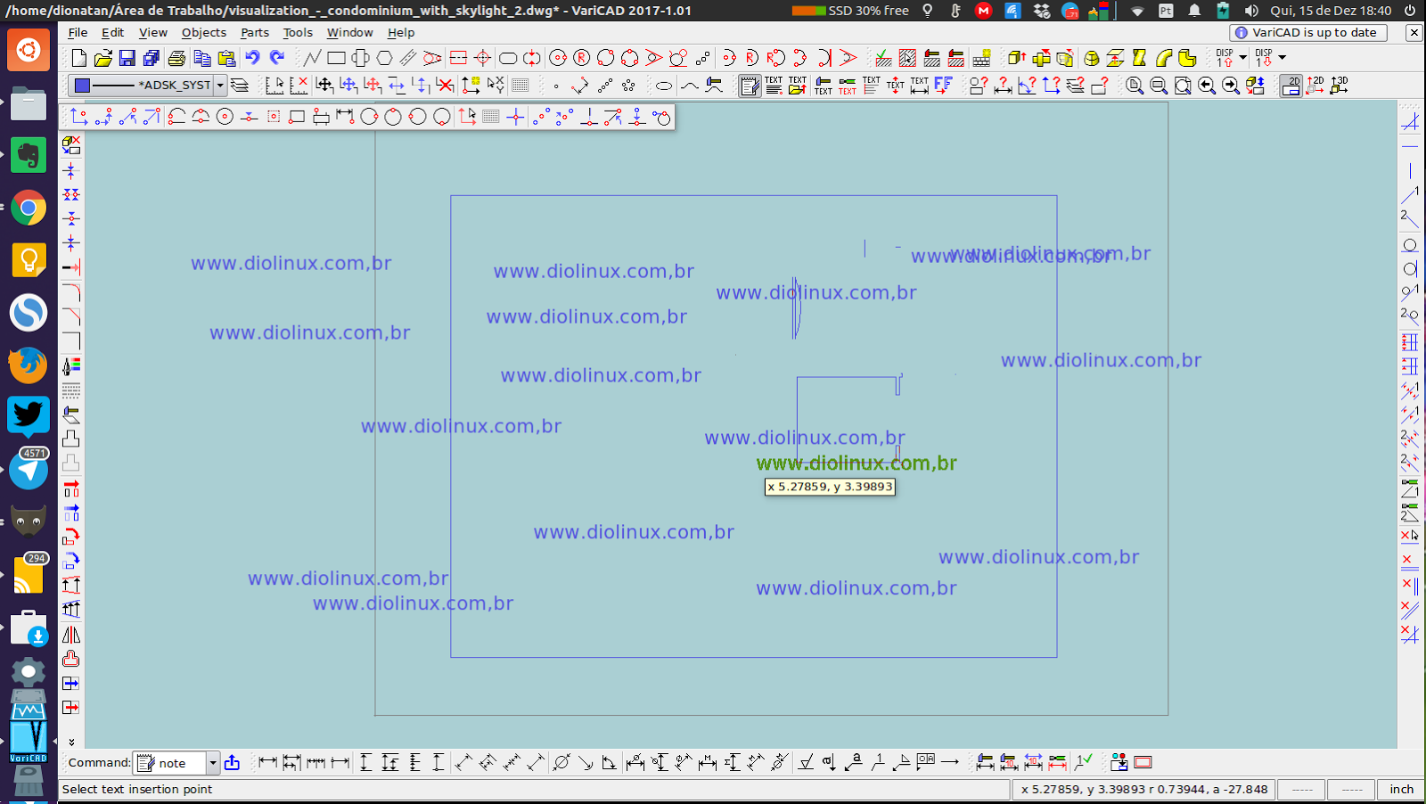Select the hatch pattern tool
Viewport: 1426px width, 804px height.
click(907, 58)
